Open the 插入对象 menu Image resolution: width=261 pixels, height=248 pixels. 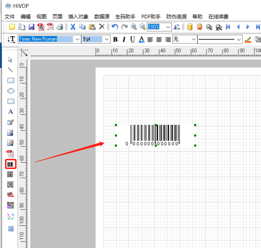coord(78,17)
